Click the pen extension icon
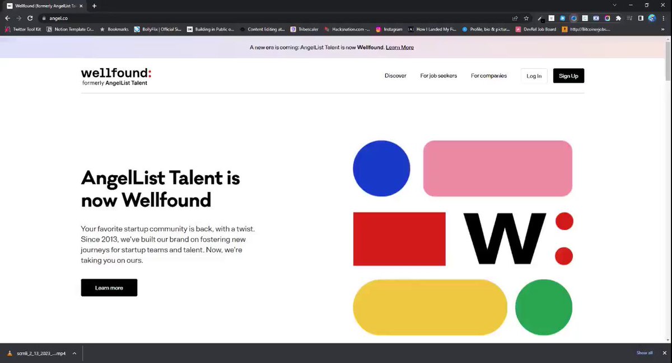This screenshot has height=363, width=672. pos(540,18)
